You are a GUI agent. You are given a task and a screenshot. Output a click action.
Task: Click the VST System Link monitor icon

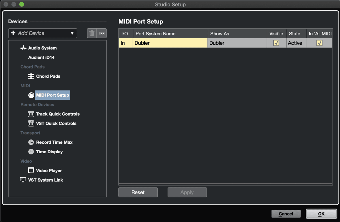pyautogui.click(x=23, y=180)
